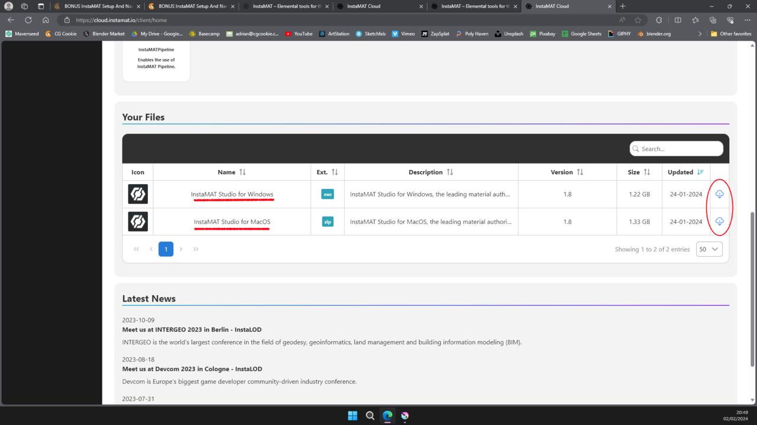Switch to the first BONUS InstaMAT Setup tab

pyautogui.click(x=98, y=6)
